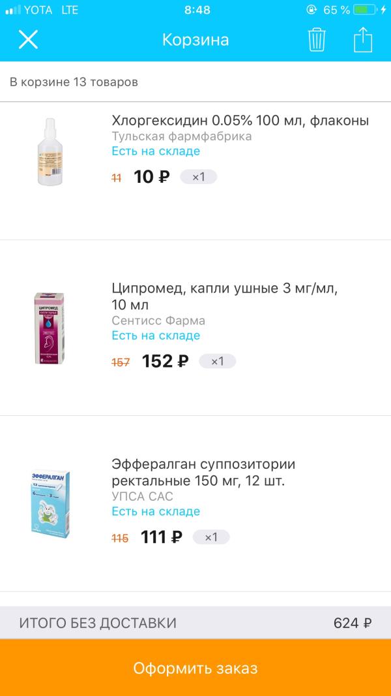Tap the Корзина header title

pos(195,40)
